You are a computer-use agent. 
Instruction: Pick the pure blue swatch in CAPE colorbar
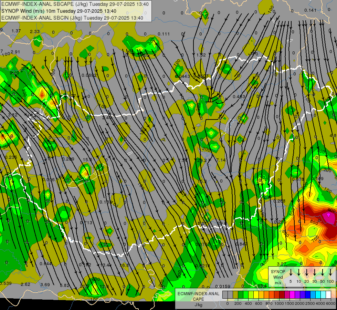tap(307, 295)
